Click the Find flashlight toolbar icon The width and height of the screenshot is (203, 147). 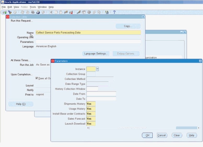[x=10, y=12]
